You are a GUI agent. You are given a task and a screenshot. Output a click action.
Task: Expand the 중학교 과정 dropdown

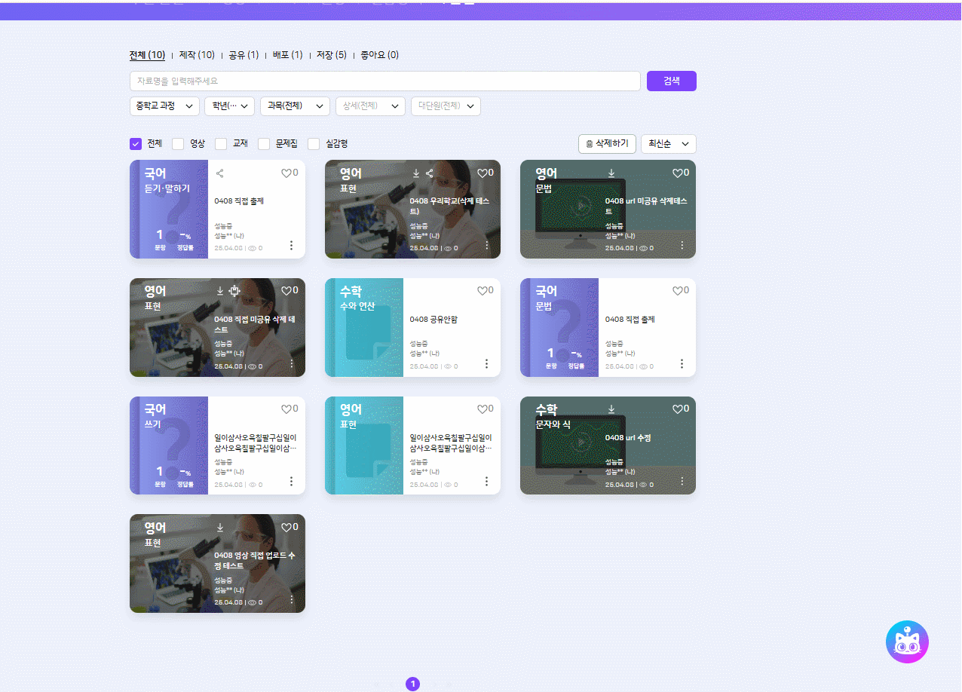(164, 106)
